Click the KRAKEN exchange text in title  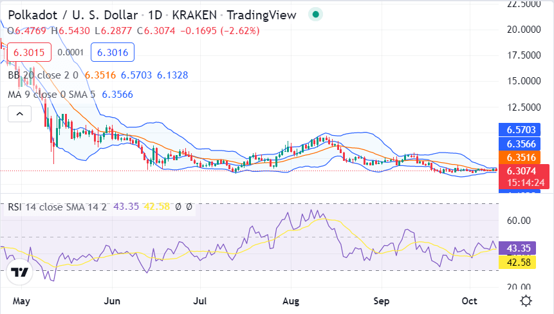(x=194, y=15)
